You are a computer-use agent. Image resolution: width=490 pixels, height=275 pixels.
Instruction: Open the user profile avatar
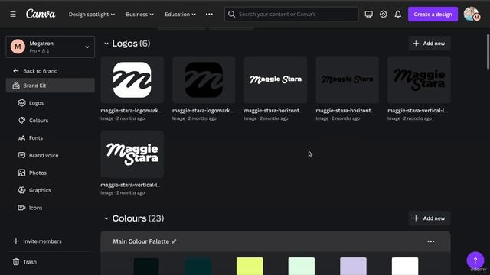tap(472, 15)
